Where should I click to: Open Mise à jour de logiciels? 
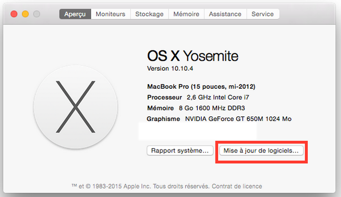(261, 150)
